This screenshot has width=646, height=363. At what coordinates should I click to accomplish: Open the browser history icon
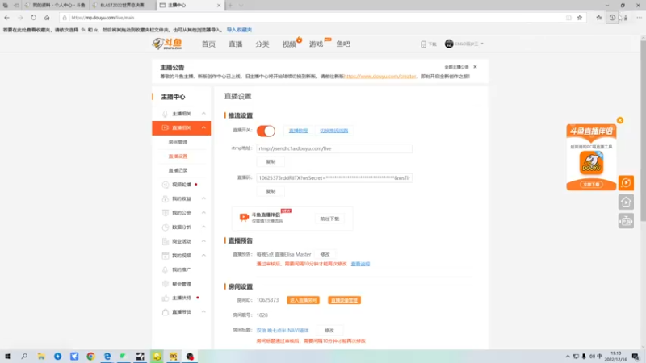[612, 18]
